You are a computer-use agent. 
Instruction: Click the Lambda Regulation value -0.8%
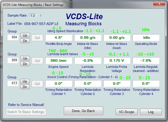(88, 61)
